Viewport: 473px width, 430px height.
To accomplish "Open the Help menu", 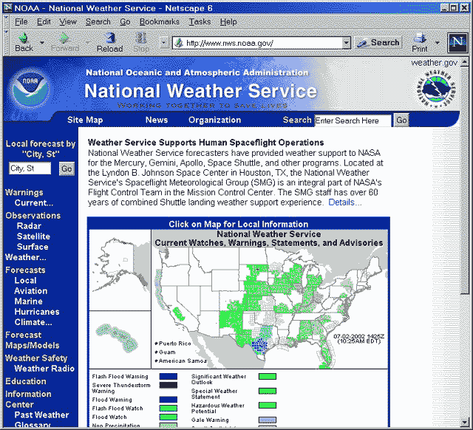I will [228, 21].
